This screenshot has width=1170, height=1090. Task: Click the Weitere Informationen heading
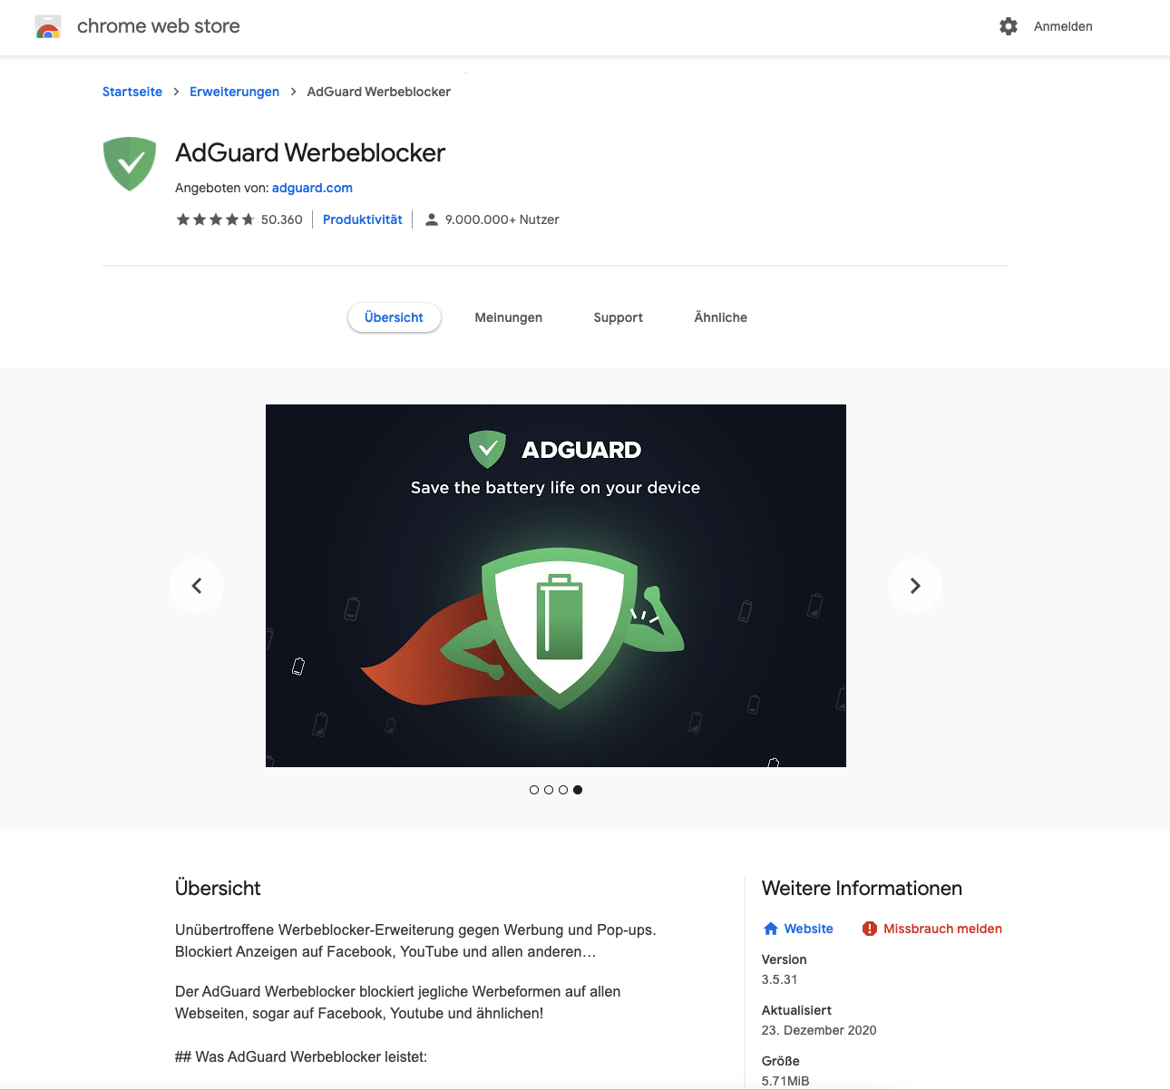coord(862,889)
